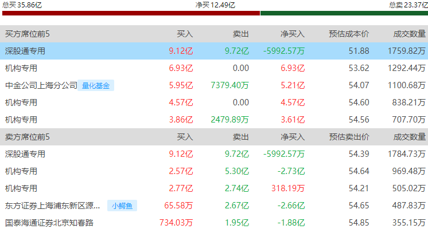Viewport: 428px width, 229px height.
Task: Click net buy -1.88亿
Action: (x=291, y=223)
